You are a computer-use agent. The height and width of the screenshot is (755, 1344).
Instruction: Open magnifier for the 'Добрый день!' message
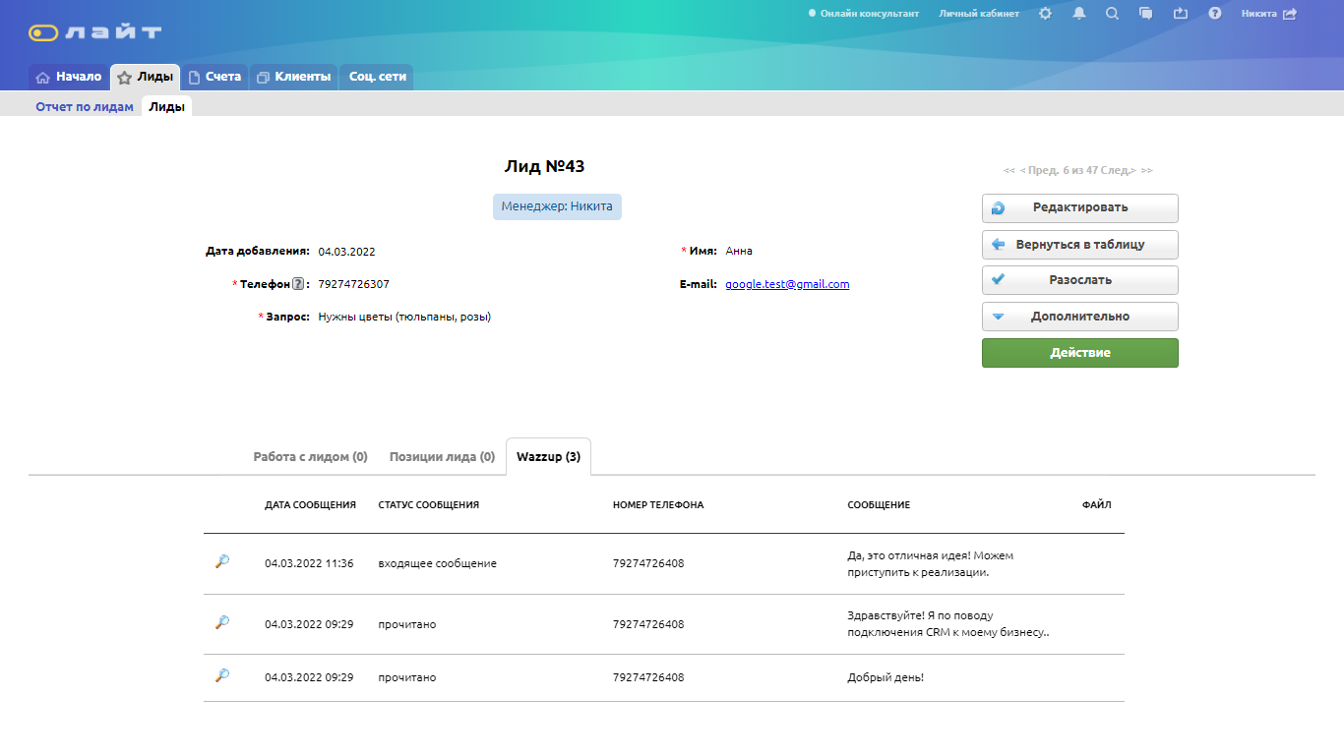[222, 676]
